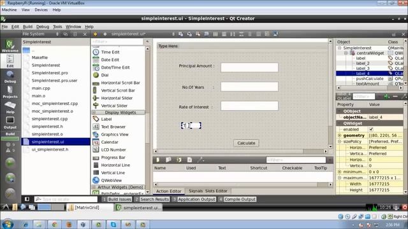Switch to Edit mode in sidebar
This screenshot has width=408, height=229.
[10, 61]
